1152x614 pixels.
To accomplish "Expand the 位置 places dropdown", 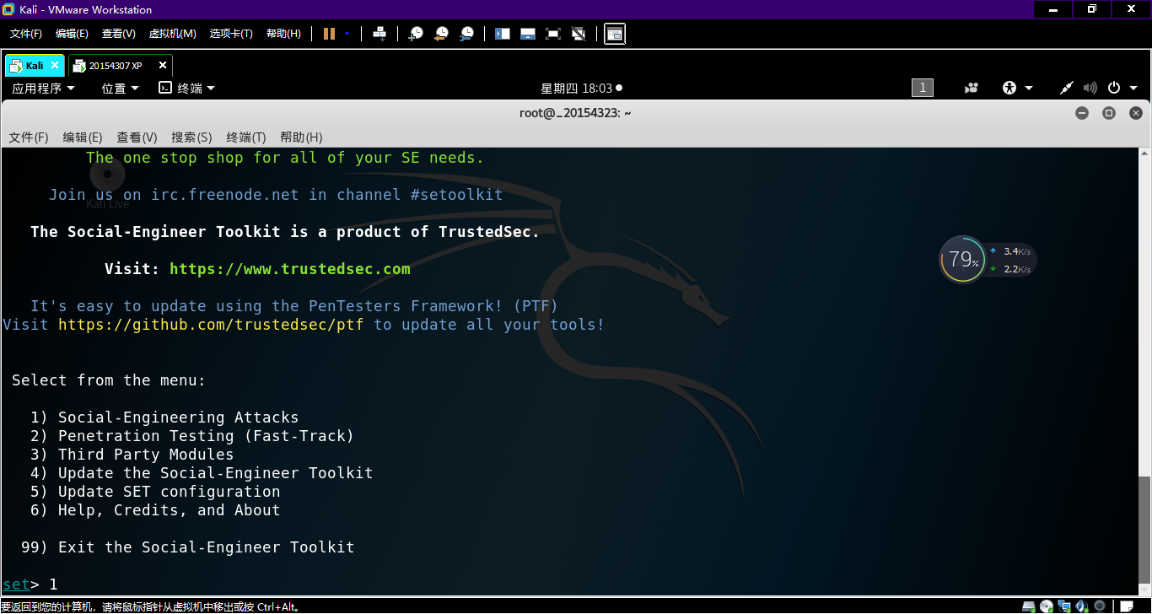I will click(x=120, y=88).
